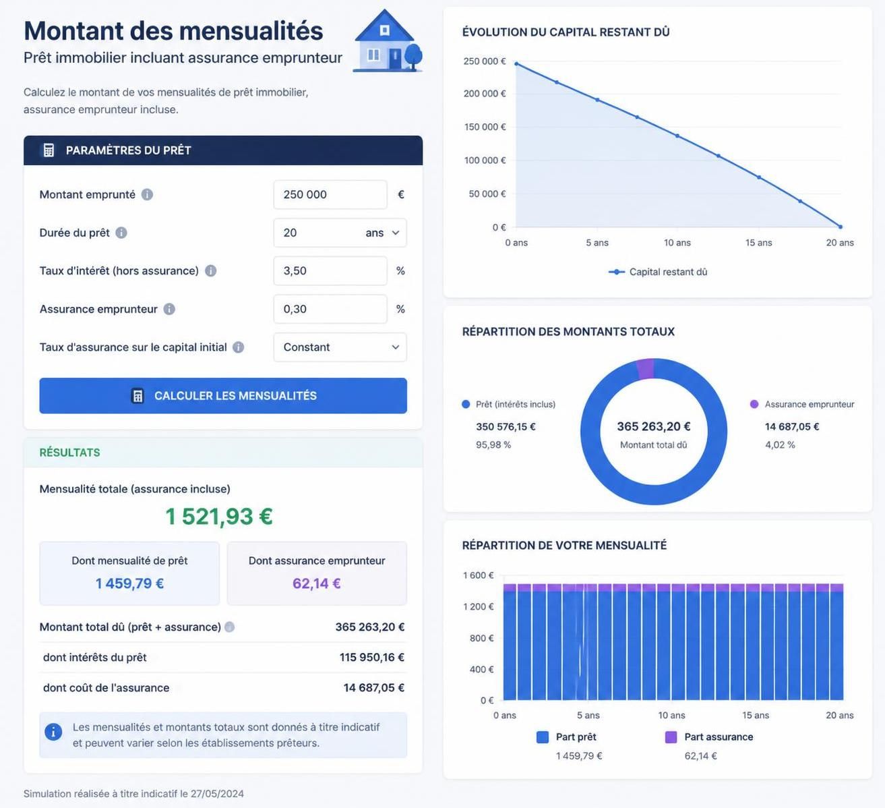Click the total monthly amount 1 521,93 €
The width and height of the screenshot is (885, 808).
[x=219, y=517]
